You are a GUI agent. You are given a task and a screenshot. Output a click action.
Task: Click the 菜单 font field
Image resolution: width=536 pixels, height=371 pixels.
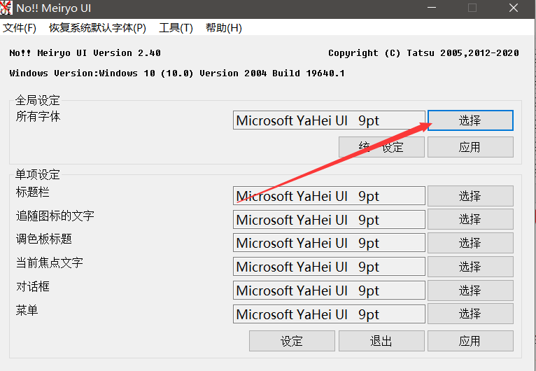pyautogui.click(x=329, y=314)
